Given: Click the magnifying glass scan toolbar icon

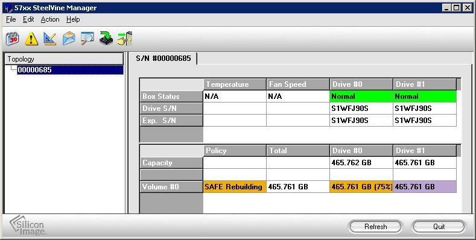Looking at the screenshot, I should click(87, 39).
